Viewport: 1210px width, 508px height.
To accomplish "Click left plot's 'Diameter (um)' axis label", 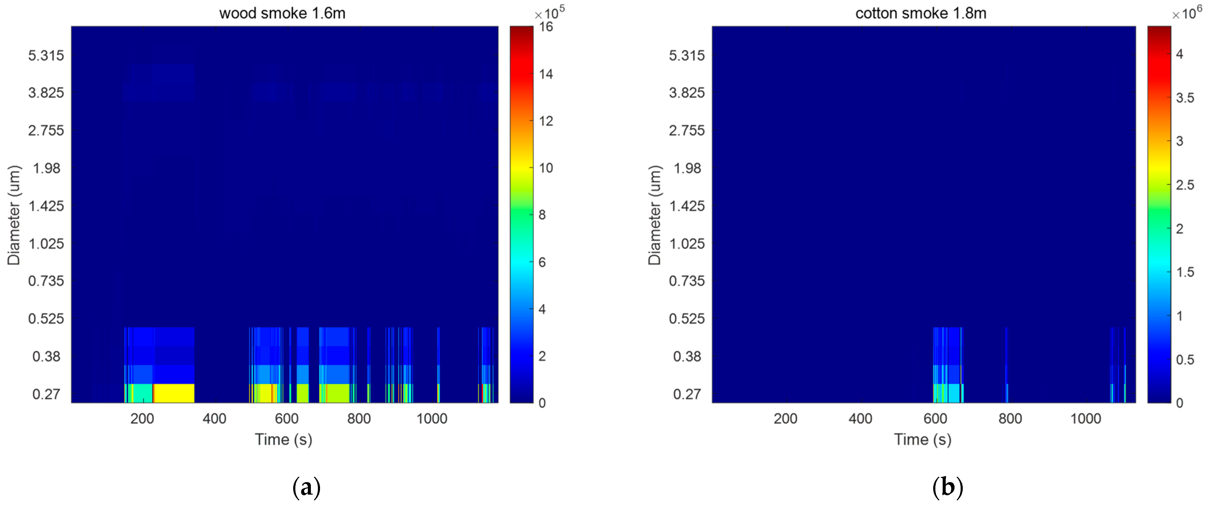I will pyautogui.click(x=14, y=215).
